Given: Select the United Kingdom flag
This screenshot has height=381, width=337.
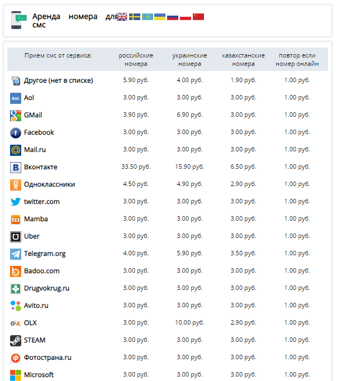Looking at the screenshot, I should tap(121, 17).
